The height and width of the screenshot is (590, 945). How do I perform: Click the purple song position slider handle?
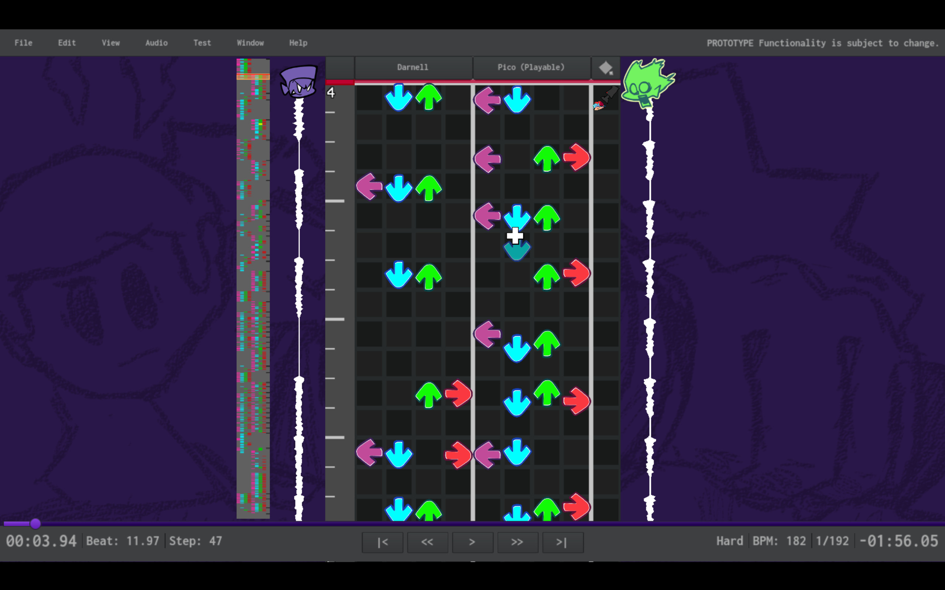tap(35, 524)
